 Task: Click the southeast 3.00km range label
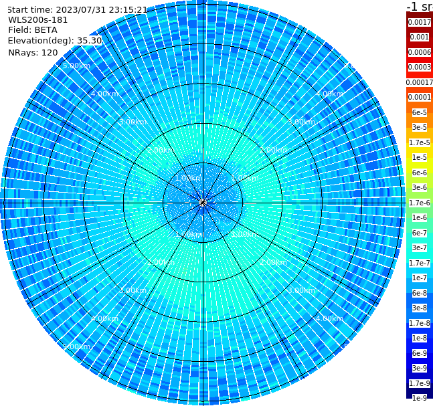coord(301,290)
